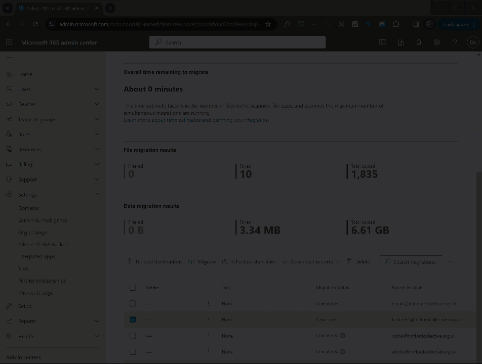Open Microsoft 365 Backup
The height and width of the screenshot is (364, 482).
pos(44,244)
